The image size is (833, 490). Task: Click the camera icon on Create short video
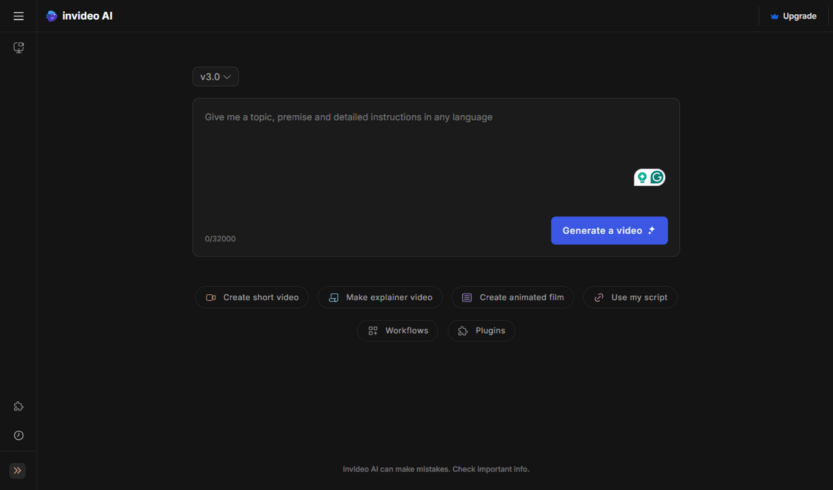211,297
